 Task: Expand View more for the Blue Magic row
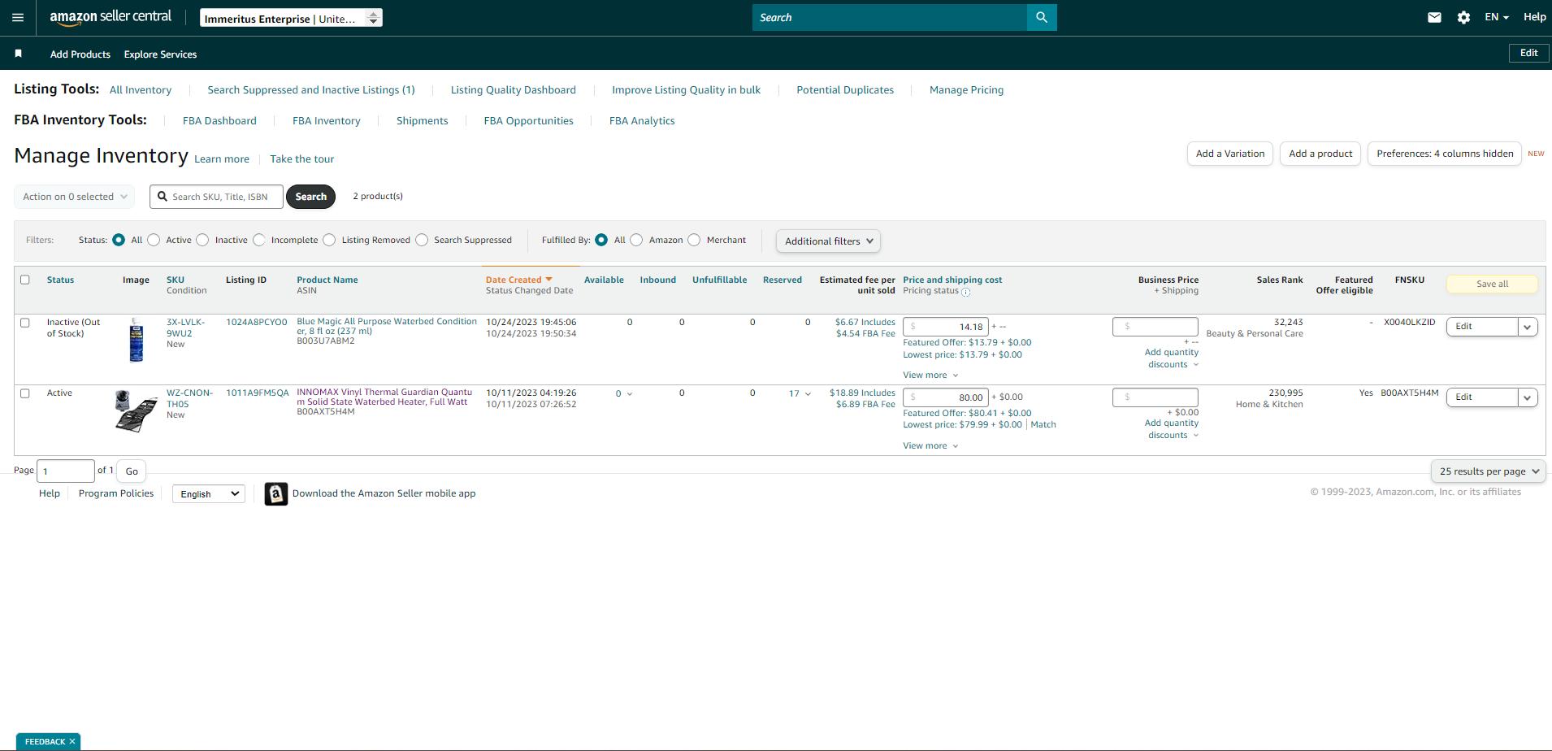(x=930, y=375)
